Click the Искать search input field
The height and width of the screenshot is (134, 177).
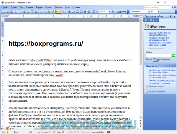(x=158, y=56)
